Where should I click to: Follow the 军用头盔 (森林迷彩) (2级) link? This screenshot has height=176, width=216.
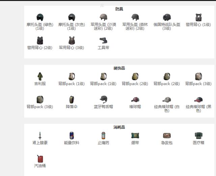135,27
